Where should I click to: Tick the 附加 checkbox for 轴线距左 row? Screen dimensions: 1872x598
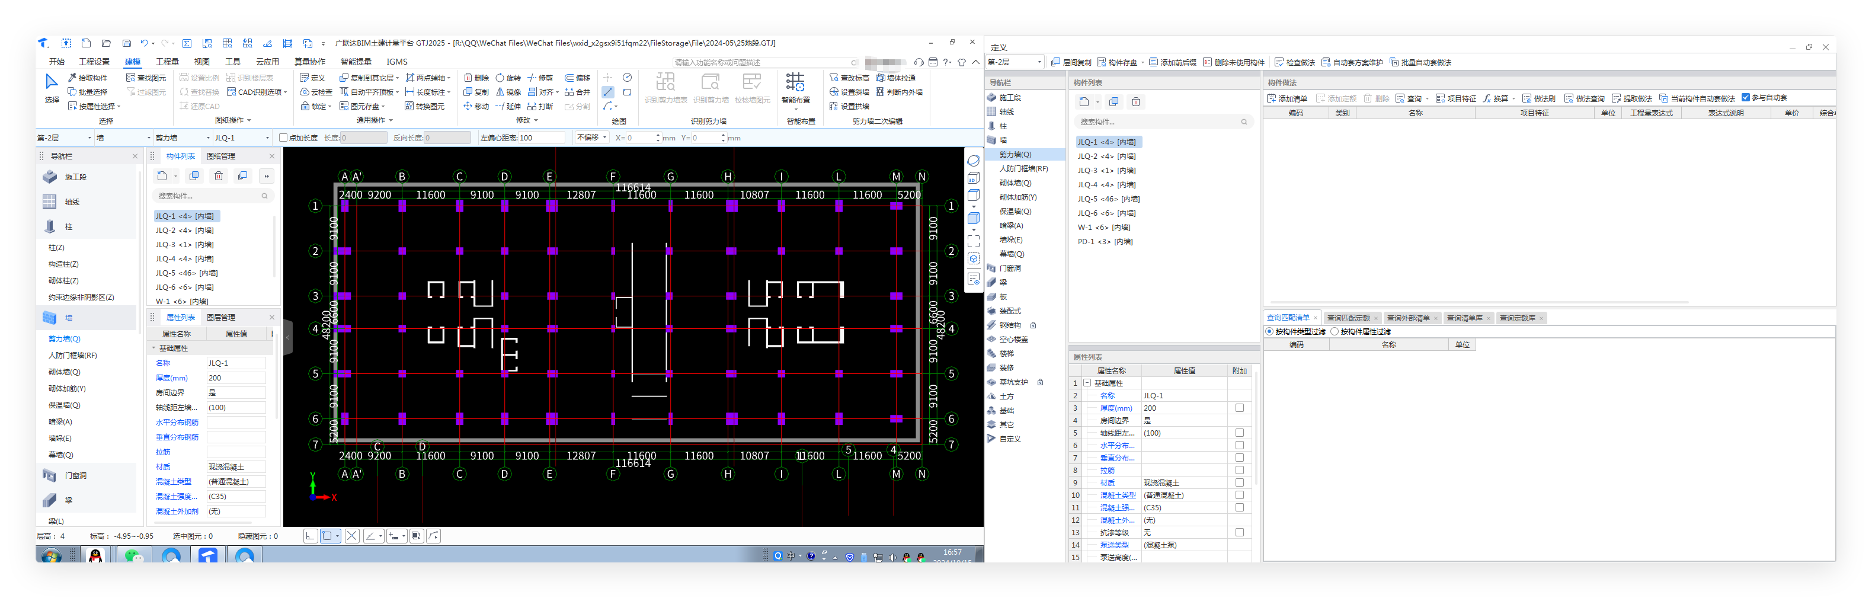click(1240, 432)
